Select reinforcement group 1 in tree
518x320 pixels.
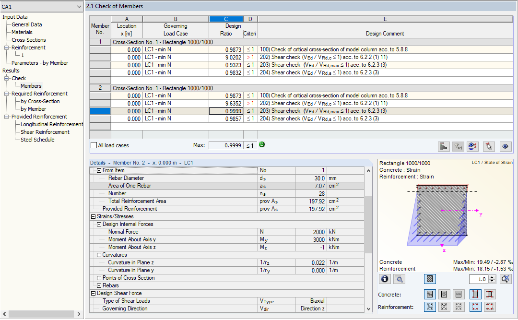(x=23, y=55)
